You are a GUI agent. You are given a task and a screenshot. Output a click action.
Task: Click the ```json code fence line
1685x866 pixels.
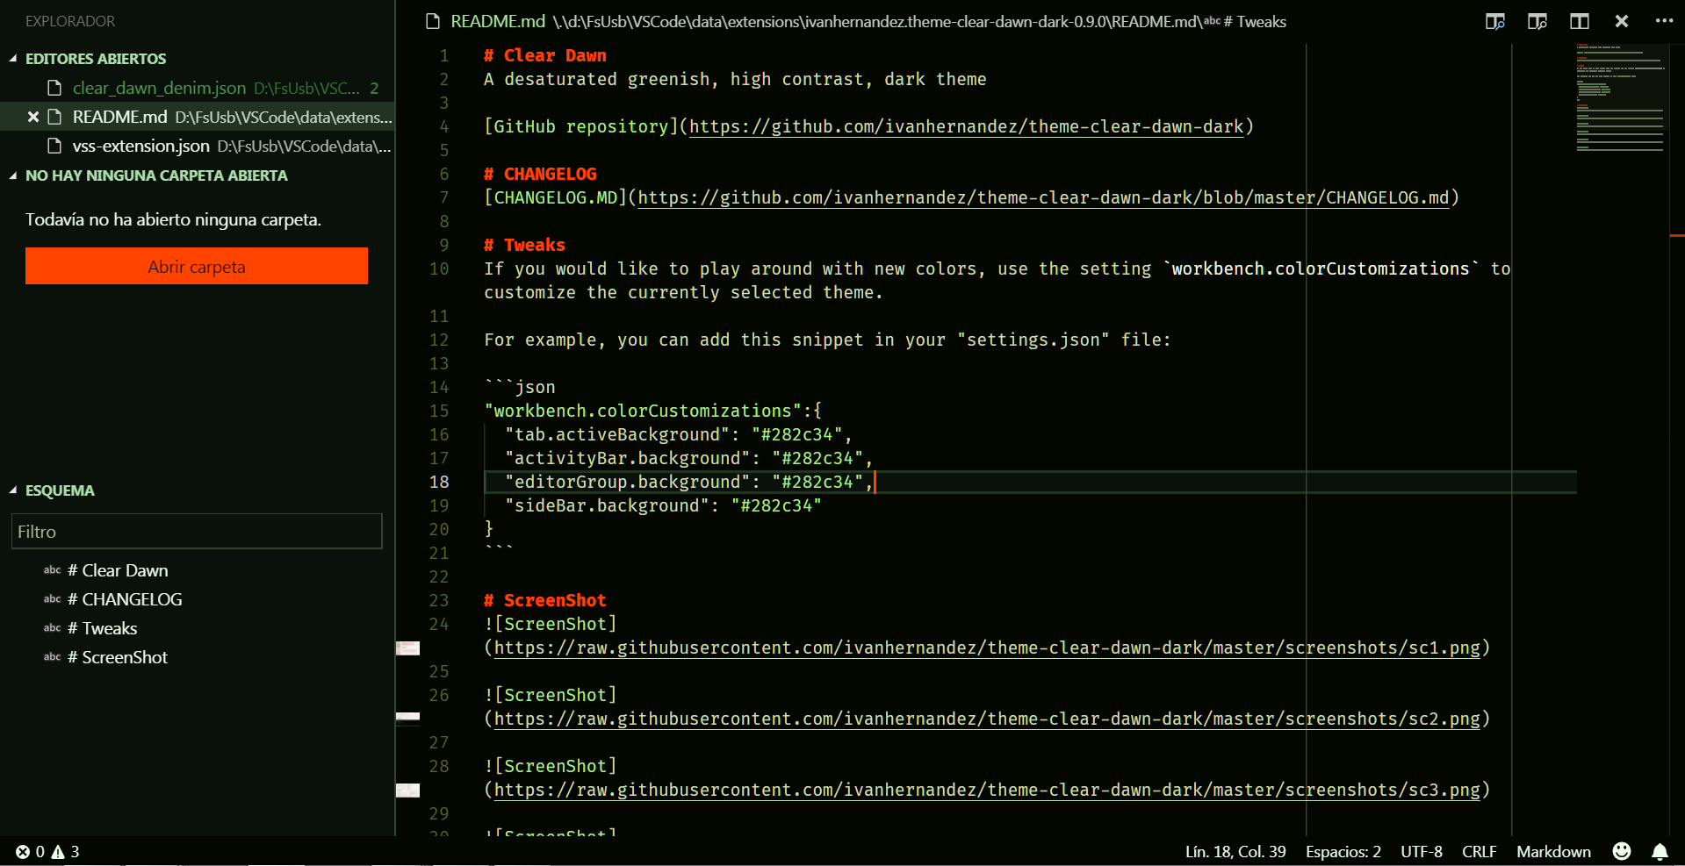tap(520, 387)
